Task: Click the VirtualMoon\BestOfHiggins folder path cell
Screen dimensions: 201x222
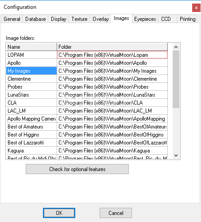Action: tap(112, 135)
